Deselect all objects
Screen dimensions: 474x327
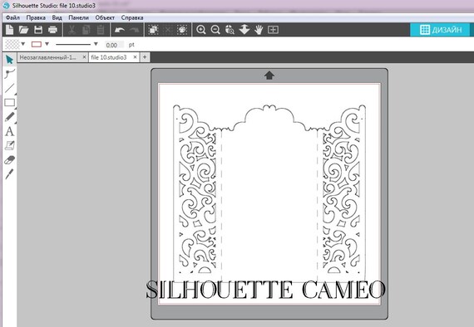point(167,30)
